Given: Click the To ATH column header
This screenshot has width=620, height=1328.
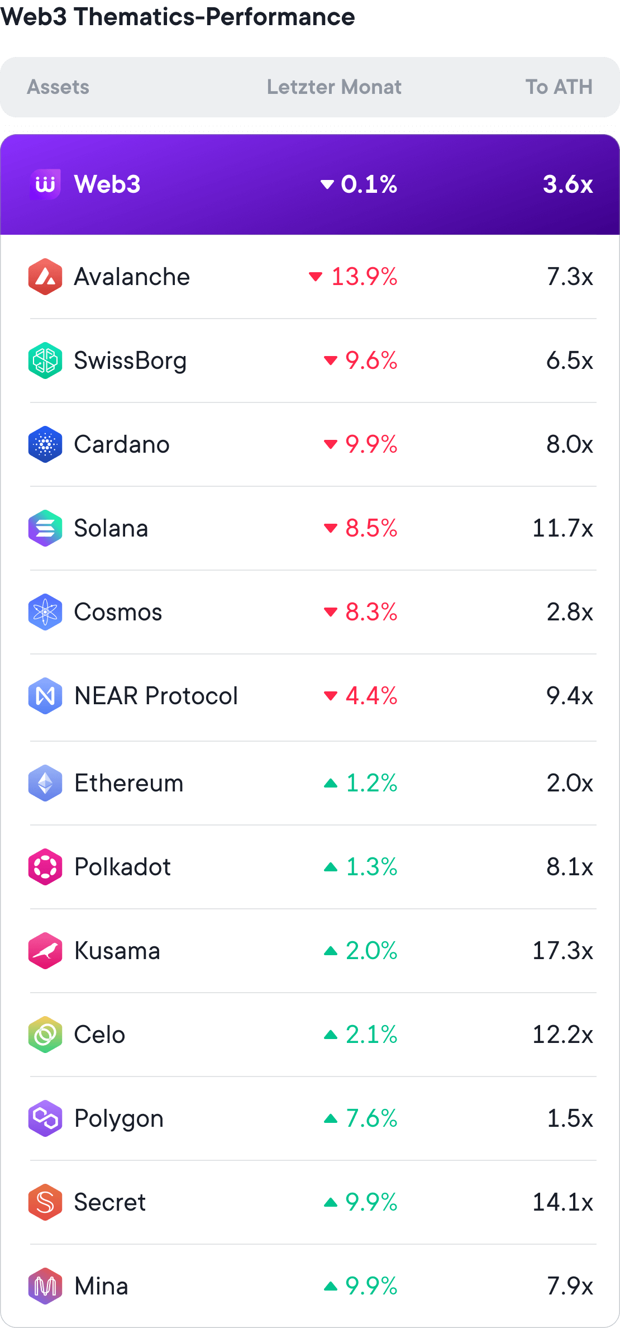Looking at the screenshot, I should pyautogui.click(x=559, y=87).
